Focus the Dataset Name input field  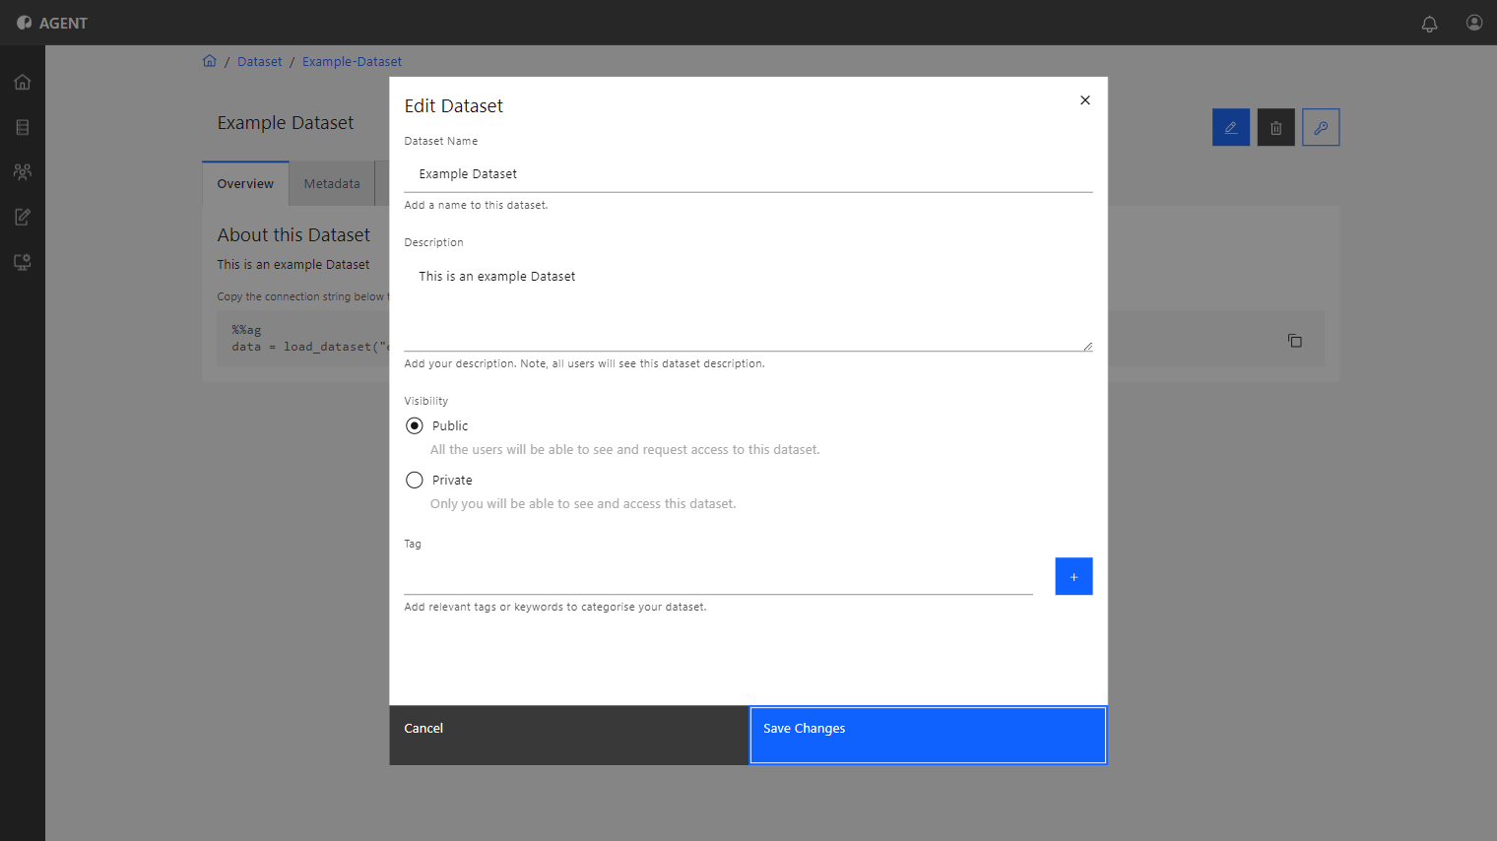point(748,173)
